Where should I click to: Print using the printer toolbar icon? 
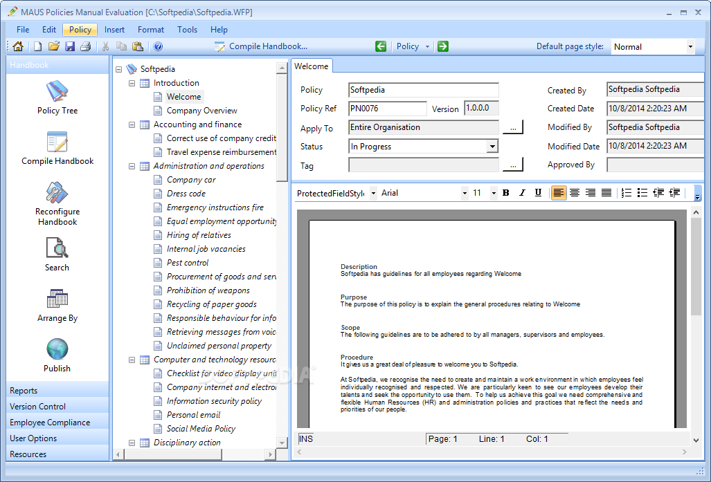tap(86, 46)
